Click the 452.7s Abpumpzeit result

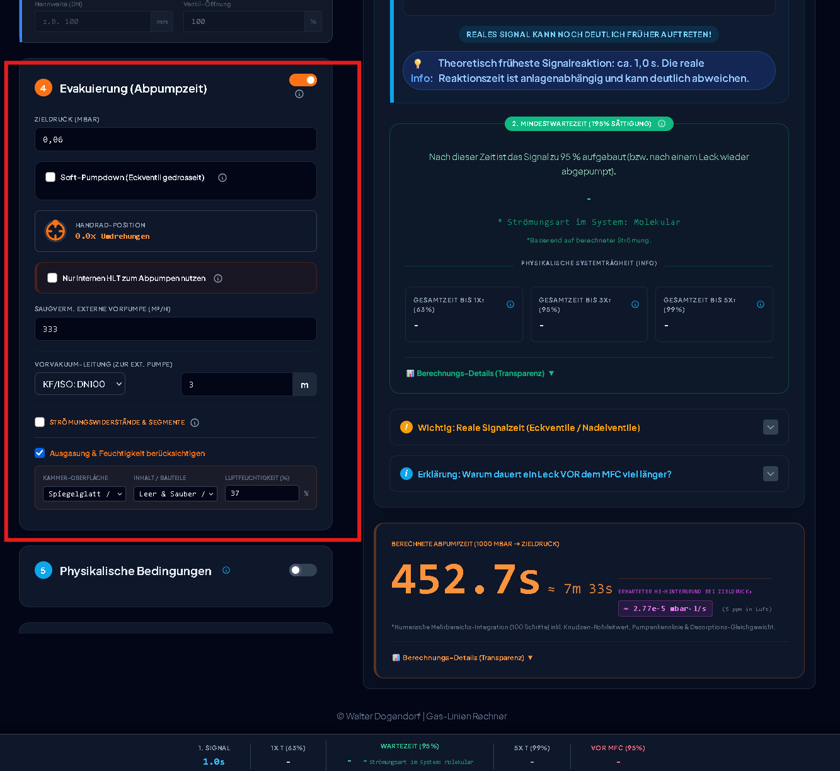click(465, 580)
